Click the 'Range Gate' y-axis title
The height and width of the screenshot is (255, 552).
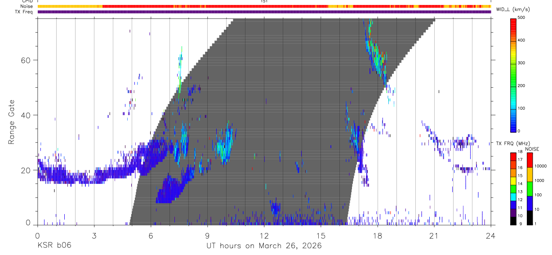12,121
